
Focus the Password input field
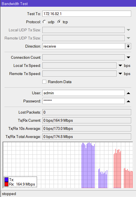[84, 101]
